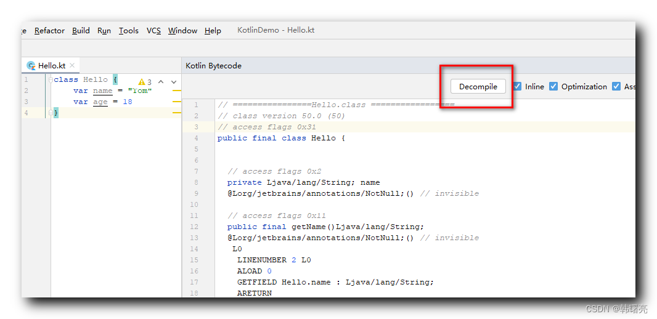Open the Help menu
The width and height of the screenshot is (657, 319).
(x=213, y=31)
